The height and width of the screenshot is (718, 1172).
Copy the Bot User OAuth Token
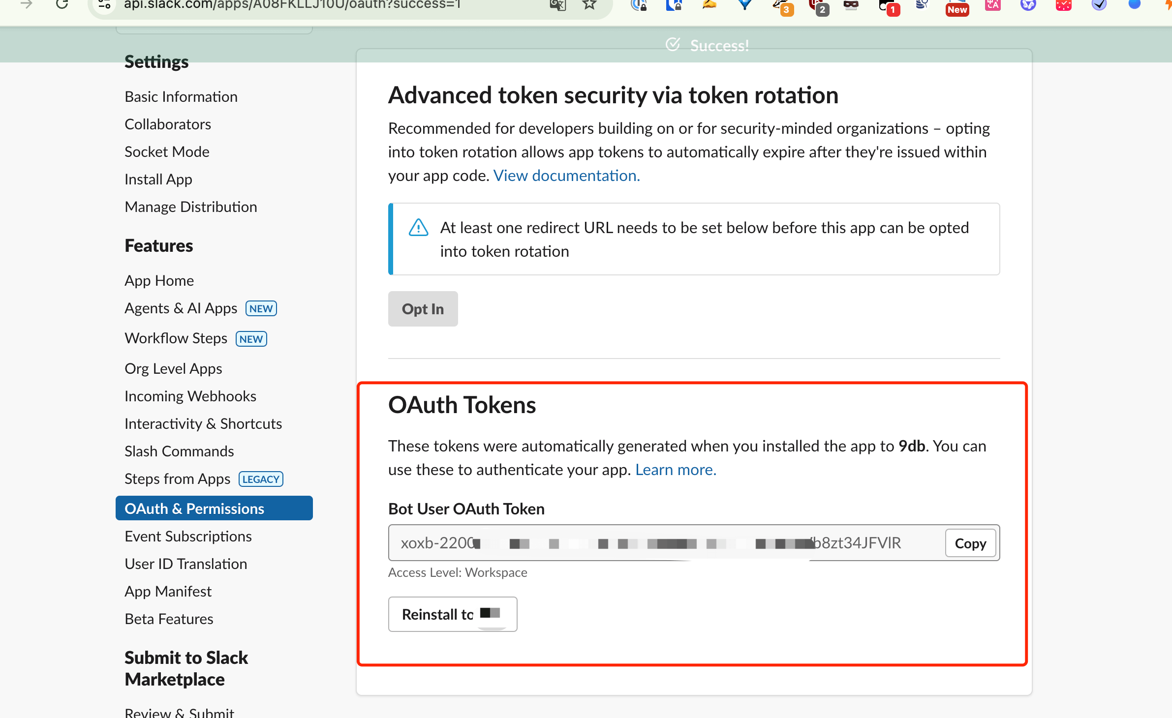point(970,543)
